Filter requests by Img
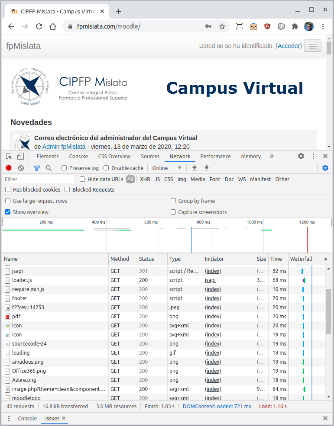Image resolution: width=334 pixels, height=426 pixels. click(x=182, y=179)
